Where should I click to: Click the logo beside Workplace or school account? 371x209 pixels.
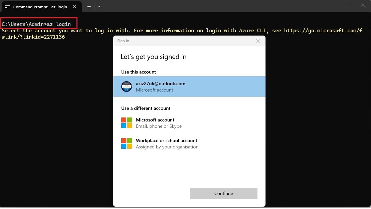tap(127, 143)
